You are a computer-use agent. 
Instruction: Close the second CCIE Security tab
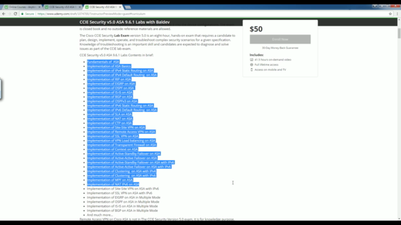click(80, 7)
